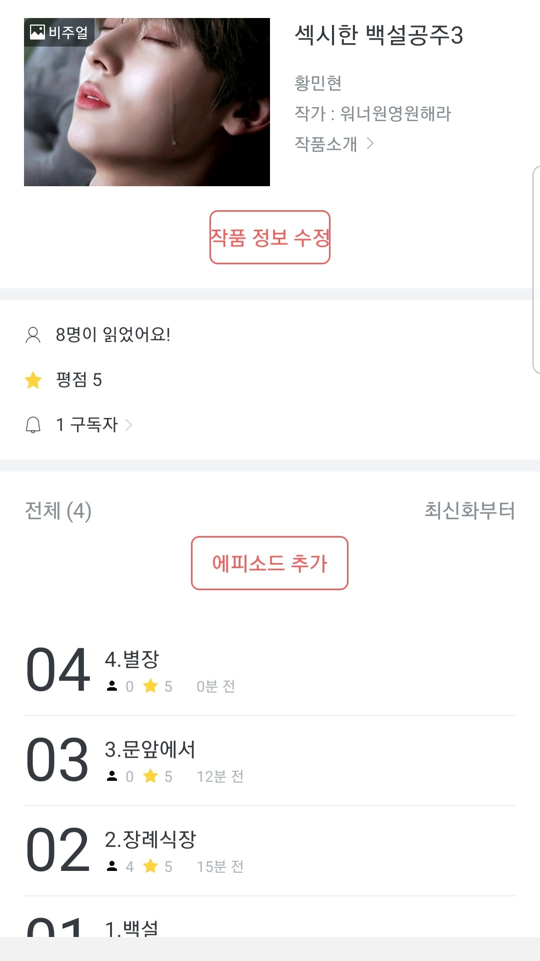Screen dimensions: 540x961
Task: Open episode 4.별장
Action: tap(132, 660)
